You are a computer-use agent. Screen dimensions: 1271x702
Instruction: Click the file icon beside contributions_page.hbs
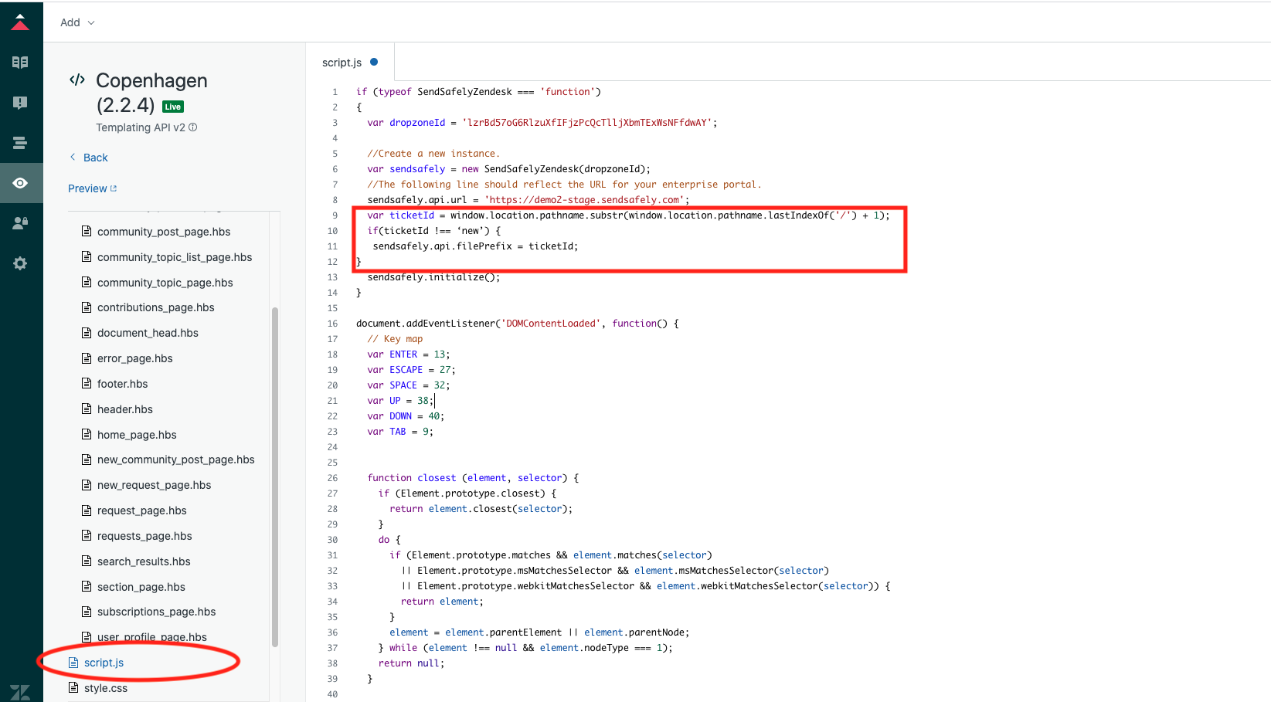[x=87, y=307]
